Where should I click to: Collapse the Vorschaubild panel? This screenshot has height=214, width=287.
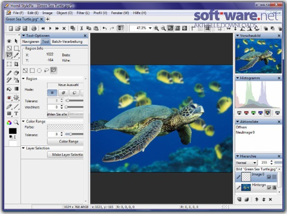point(237,36)
